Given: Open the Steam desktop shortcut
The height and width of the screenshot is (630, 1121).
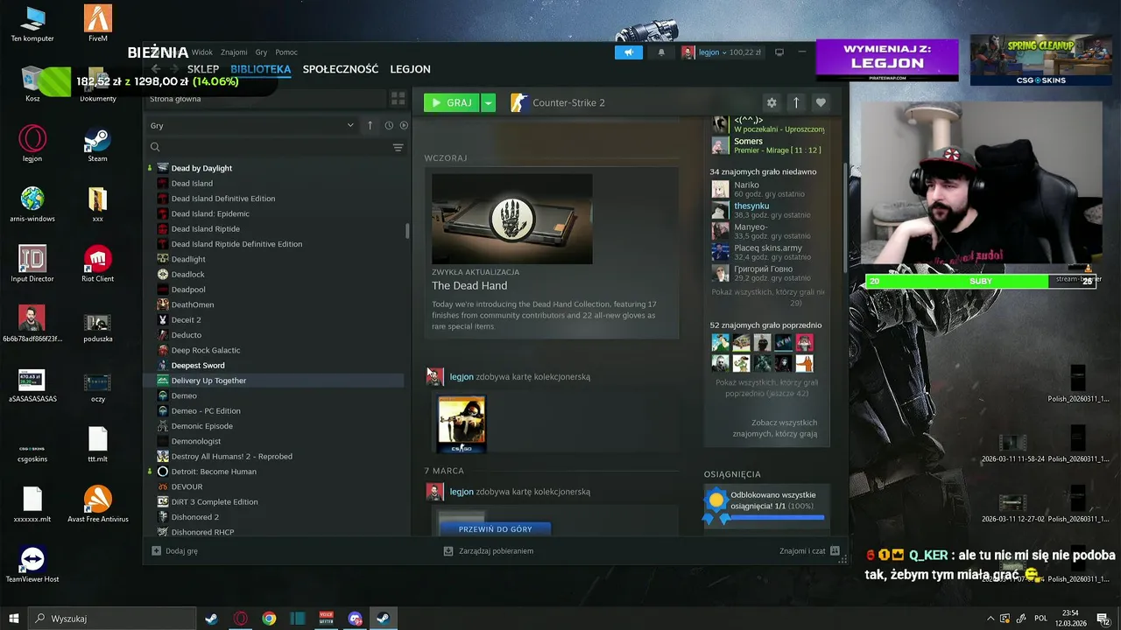Looking at the screenshot, I should pyautogui.click(x=98, y=143).
